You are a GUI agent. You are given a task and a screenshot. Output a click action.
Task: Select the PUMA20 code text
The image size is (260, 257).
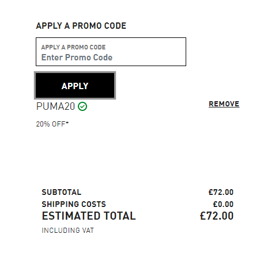pyautogui.click(x=55, y=106)
